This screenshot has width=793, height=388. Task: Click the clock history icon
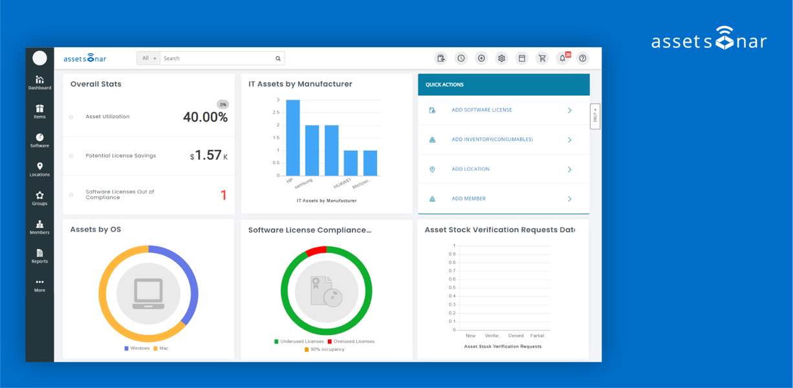[x=461, y=58]
